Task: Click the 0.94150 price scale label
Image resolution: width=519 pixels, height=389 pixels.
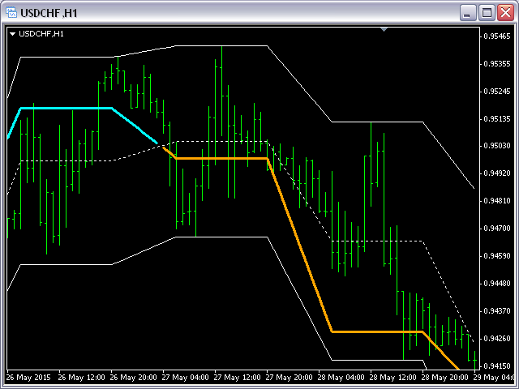Action: (x=495, y=365)
